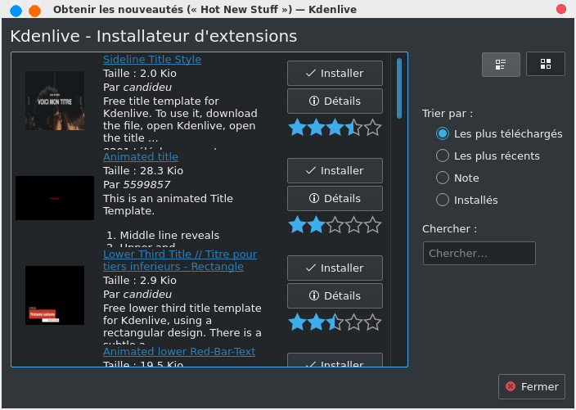Install the Lower Third Title Rectangle extension
The width and height of the screenshot is (576, 410).
335,268
